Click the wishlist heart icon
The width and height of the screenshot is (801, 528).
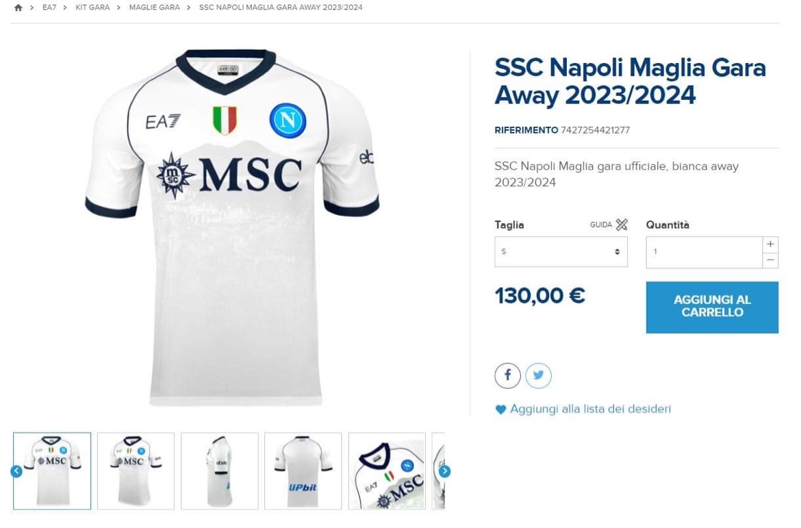click(x=500, y=410)
